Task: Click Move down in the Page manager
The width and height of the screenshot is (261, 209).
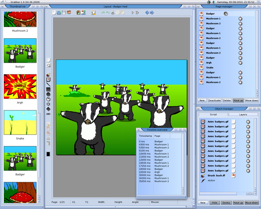Action: 252,101
